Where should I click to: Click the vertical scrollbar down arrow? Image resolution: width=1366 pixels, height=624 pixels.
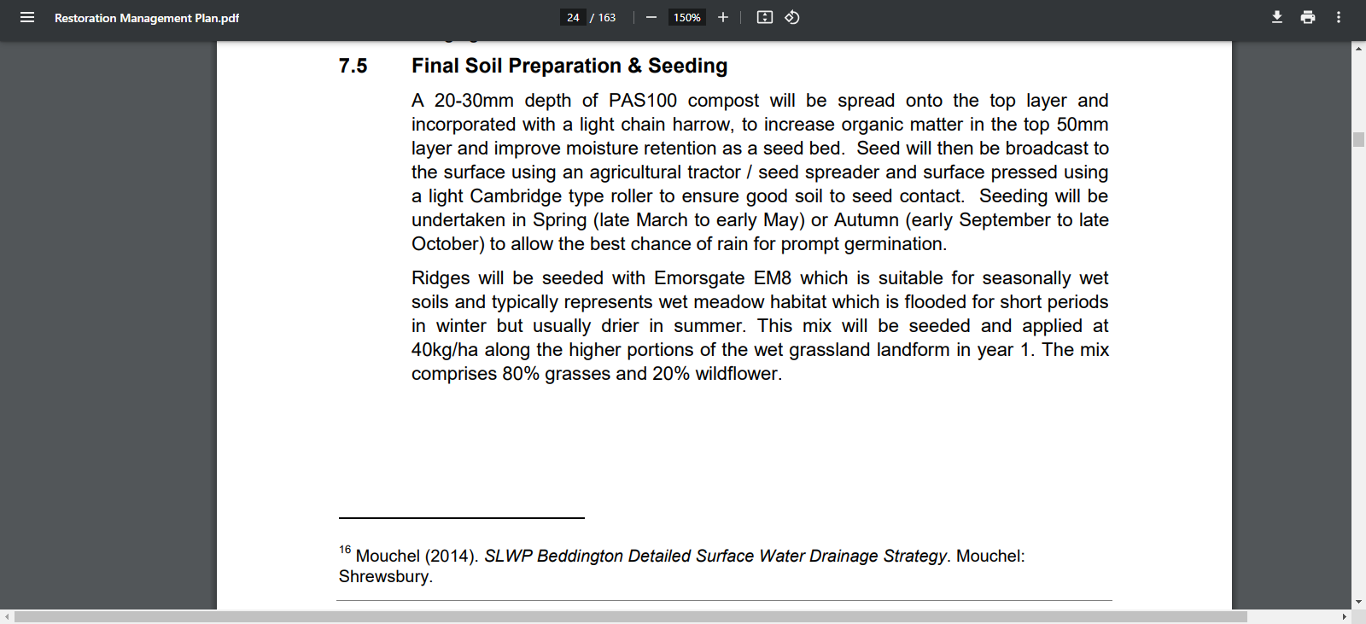[1358, 602]
